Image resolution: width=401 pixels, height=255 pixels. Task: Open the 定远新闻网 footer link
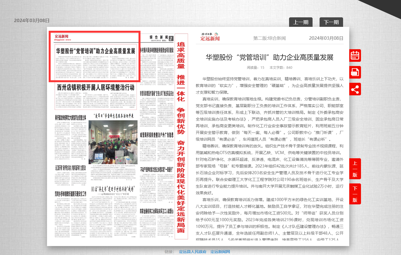pyautogui.click(x=220, y=252)
